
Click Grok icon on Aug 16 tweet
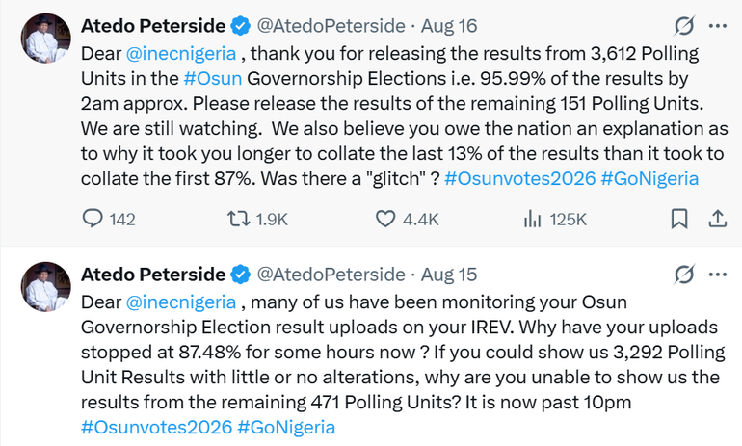coord(684,26)
